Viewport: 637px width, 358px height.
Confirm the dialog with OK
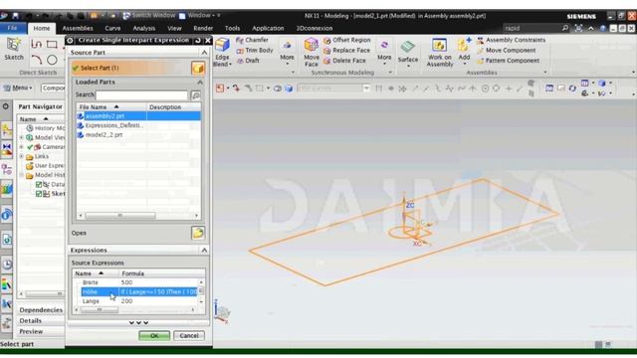154,336
